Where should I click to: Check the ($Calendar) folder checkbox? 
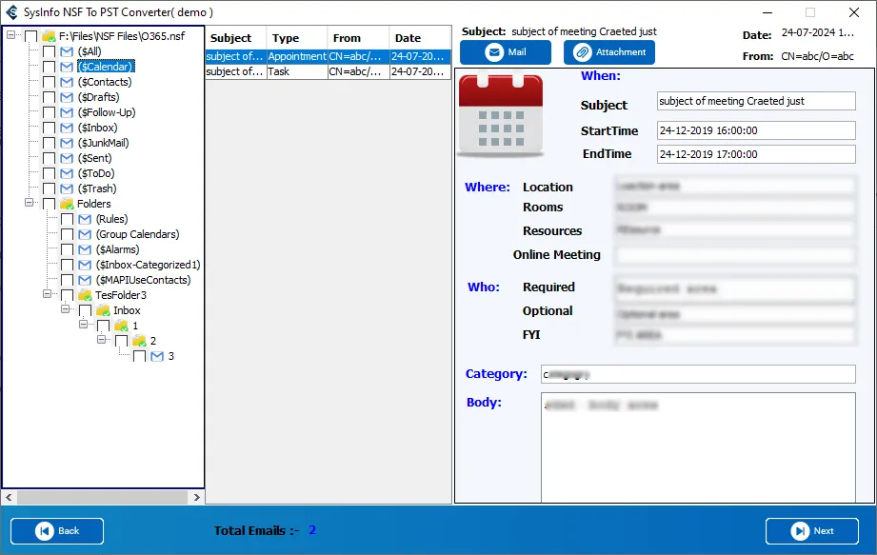click(x=50, y=67)
